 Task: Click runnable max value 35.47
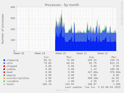(115, 81)
